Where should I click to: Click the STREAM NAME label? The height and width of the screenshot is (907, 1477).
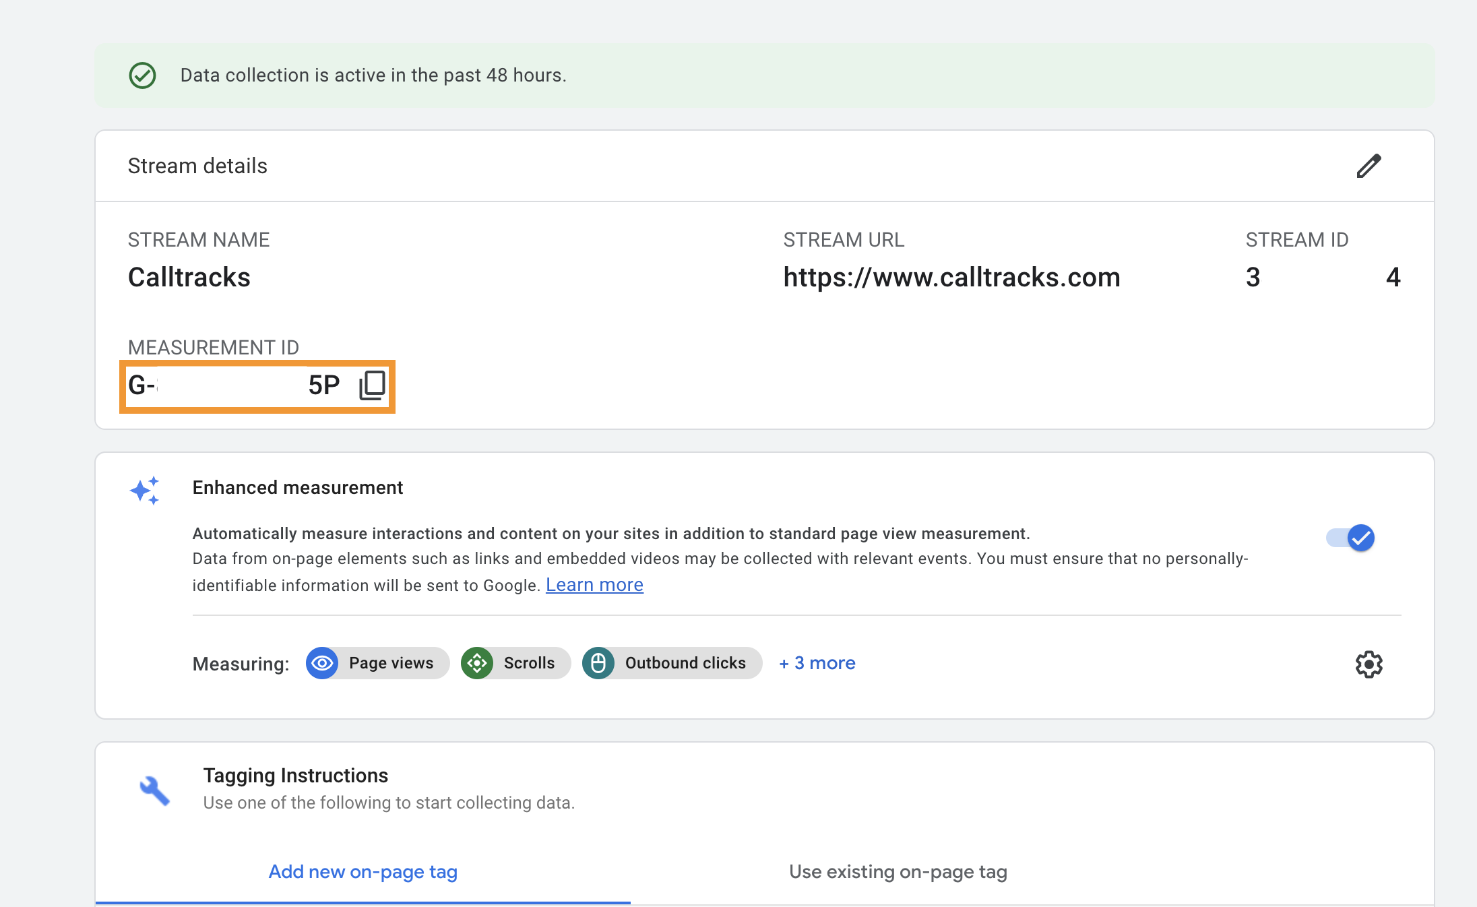point(199,240)
